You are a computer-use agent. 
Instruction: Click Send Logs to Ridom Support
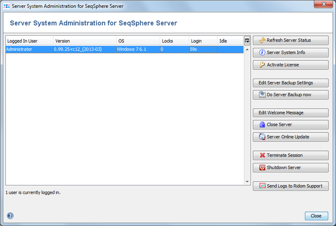point(291,186)
